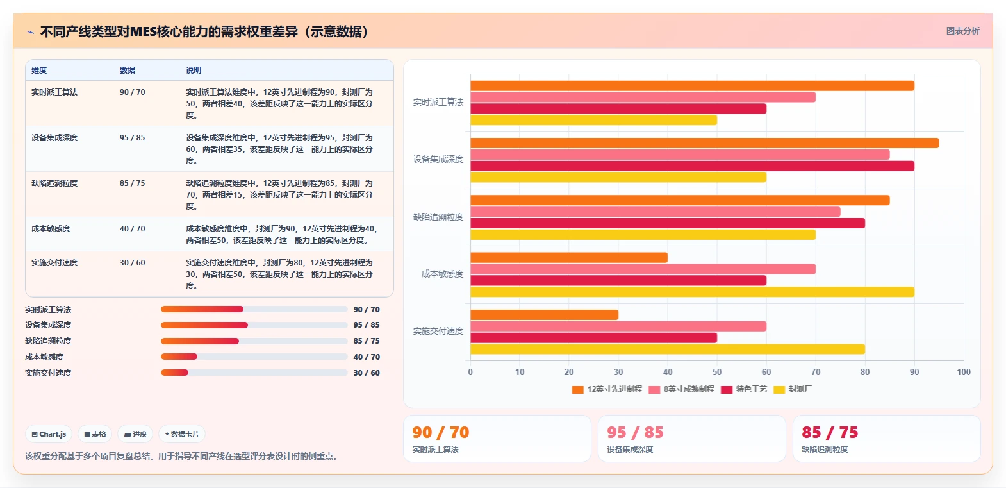Viewport: 1006px width, 488px height.
Task: Click the 成本敏感度 description text in table
Action: pyautogui.click(x=282, y=234)
